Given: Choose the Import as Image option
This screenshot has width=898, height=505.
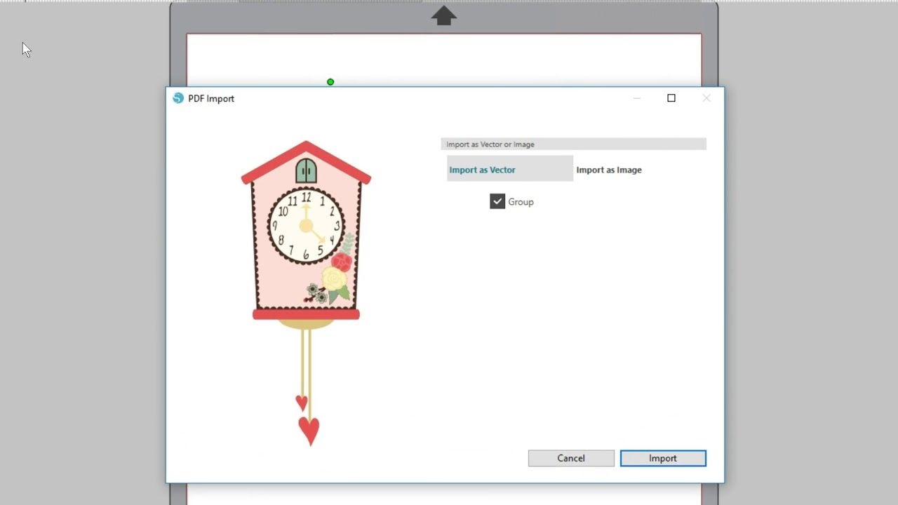Looking at the screenshot, I should [609, 170].
